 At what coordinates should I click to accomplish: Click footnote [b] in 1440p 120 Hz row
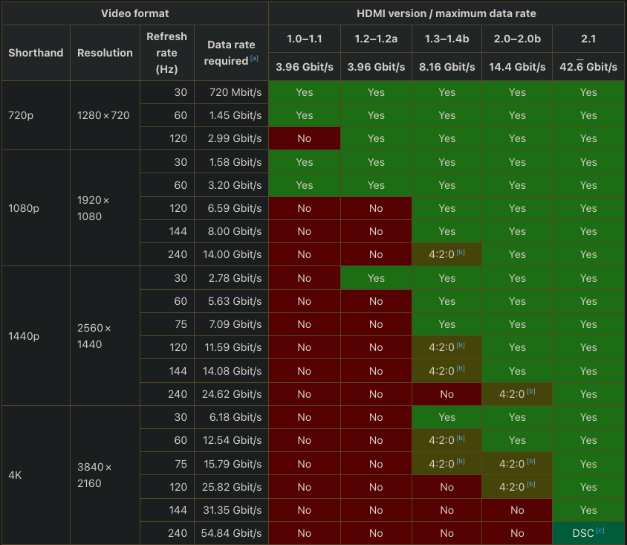[x=461, y=345]
